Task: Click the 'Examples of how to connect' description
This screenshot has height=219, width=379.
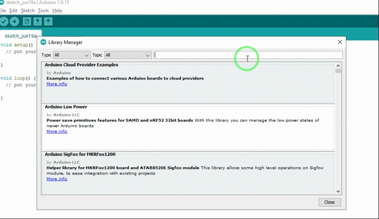Action: (125, 79)
